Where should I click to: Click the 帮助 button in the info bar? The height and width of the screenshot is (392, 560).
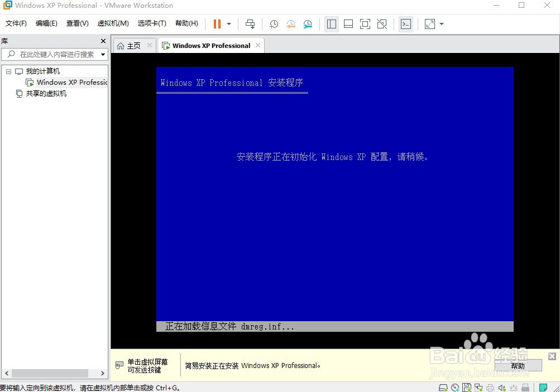tap(518, 366)
